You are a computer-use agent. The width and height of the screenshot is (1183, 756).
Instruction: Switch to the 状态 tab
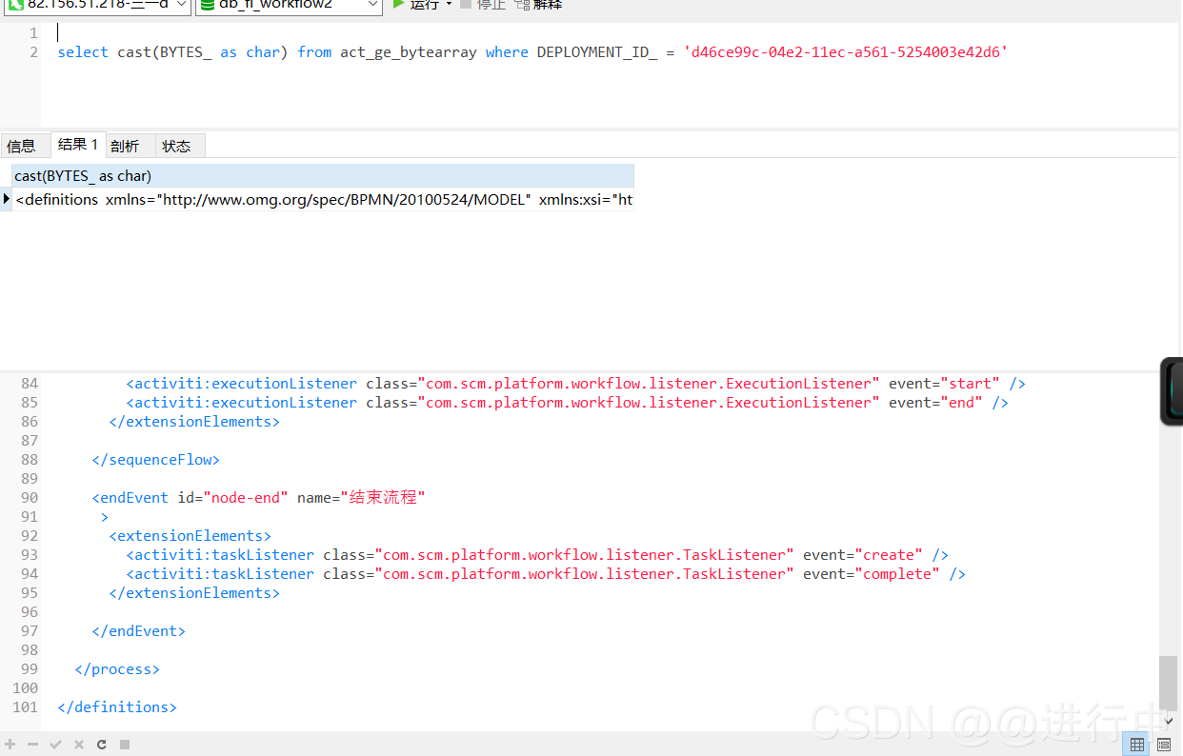click(x=175, y=145)
